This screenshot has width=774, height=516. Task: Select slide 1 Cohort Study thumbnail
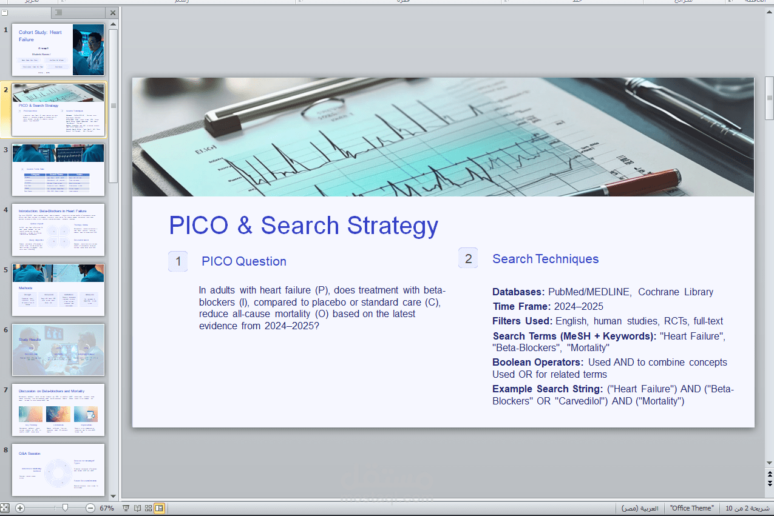pos(58,50)
